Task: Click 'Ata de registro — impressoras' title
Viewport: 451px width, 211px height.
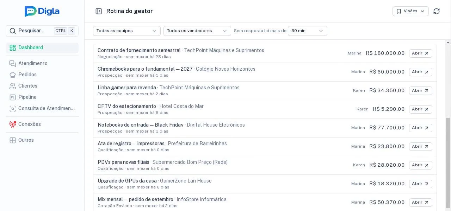Action: point(131,143)
